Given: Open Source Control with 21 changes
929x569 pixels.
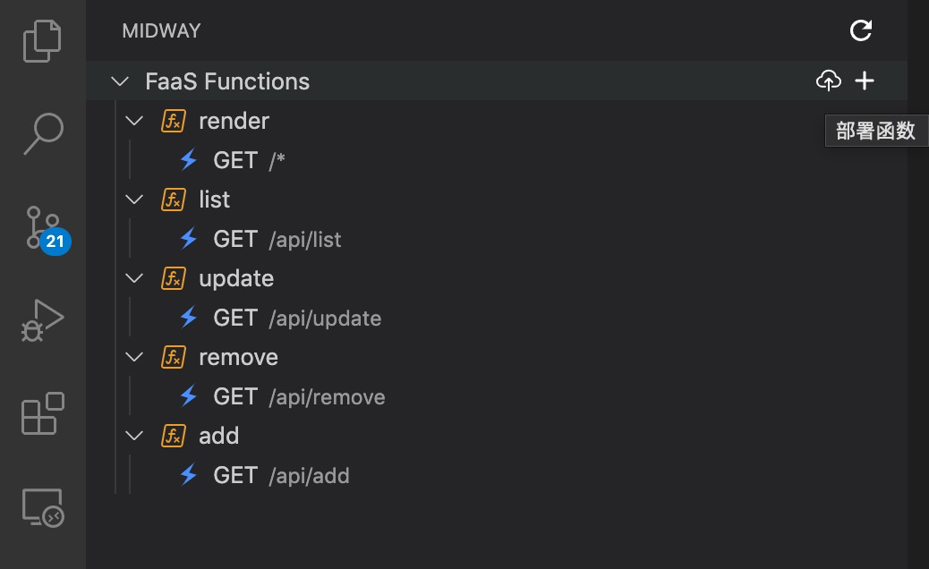Looking at the screenshot, I should (42, 227).
